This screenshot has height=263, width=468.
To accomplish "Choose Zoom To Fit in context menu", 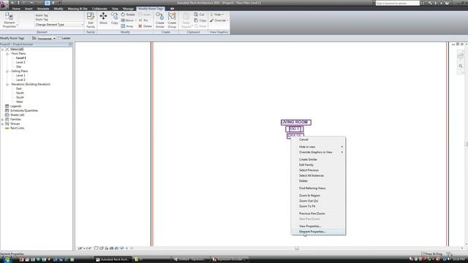I will (x=319, y=206).
